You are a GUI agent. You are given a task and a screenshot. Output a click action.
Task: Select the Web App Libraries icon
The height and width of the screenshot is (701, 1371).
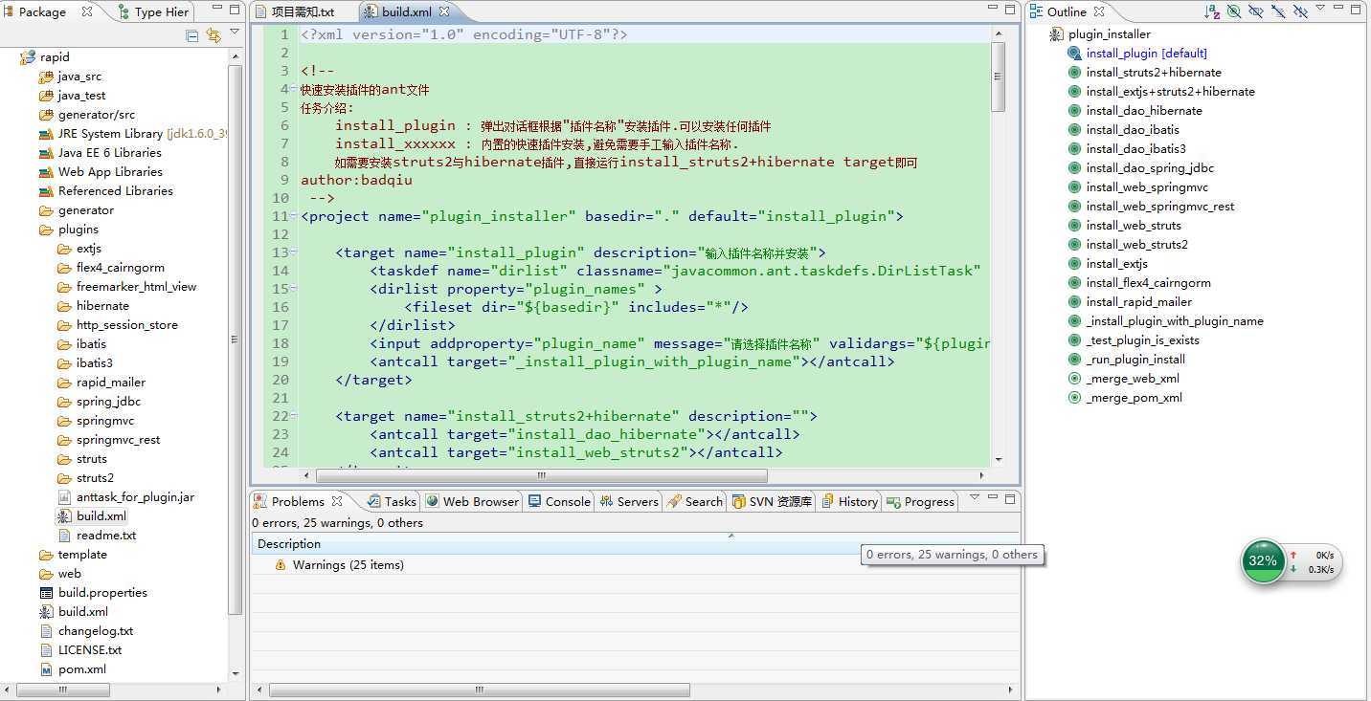(x=46, y=172)
